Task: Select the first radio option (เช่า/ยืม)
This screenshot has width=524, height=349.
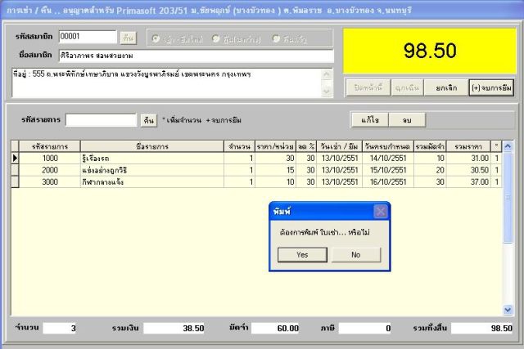Action: click(x=157, y=38)
